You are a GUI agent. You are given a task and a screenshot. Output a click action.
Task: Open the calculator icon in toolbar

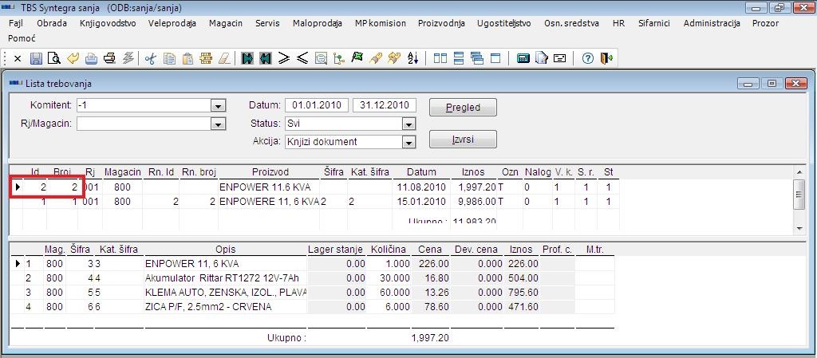click(523, 58)
